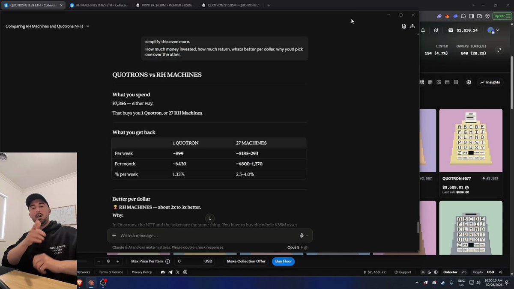The image size is (514, 289).
Task: Click the swap arrows icon beside the bell
Action: [436, 30]
